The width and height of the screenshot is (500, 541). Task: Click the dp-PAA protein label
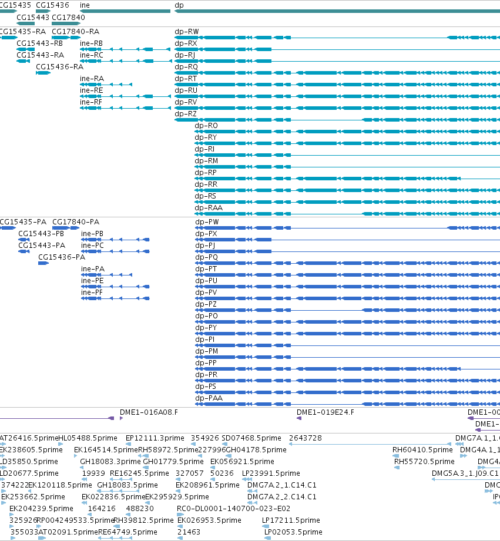[209, 398]
